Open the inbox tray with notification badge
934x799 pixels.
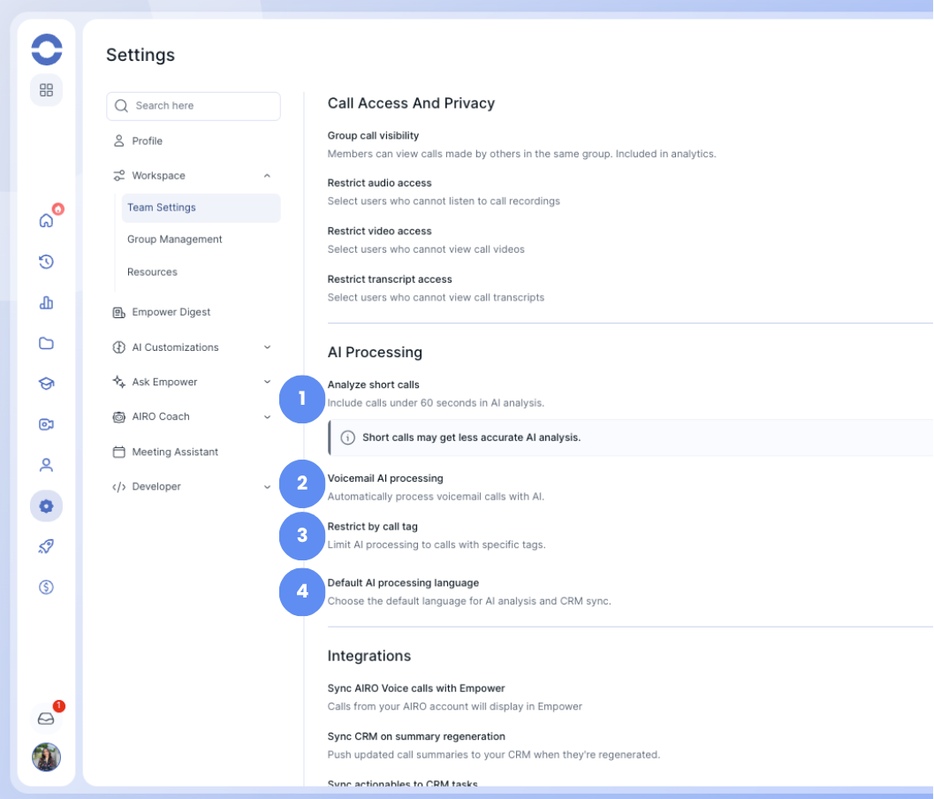click(47, 718)
